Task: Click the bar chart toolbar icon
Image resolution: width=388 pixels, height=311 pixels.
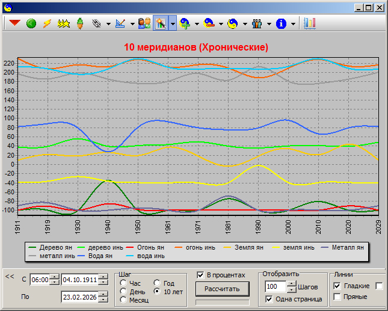Action: point(309,23)
